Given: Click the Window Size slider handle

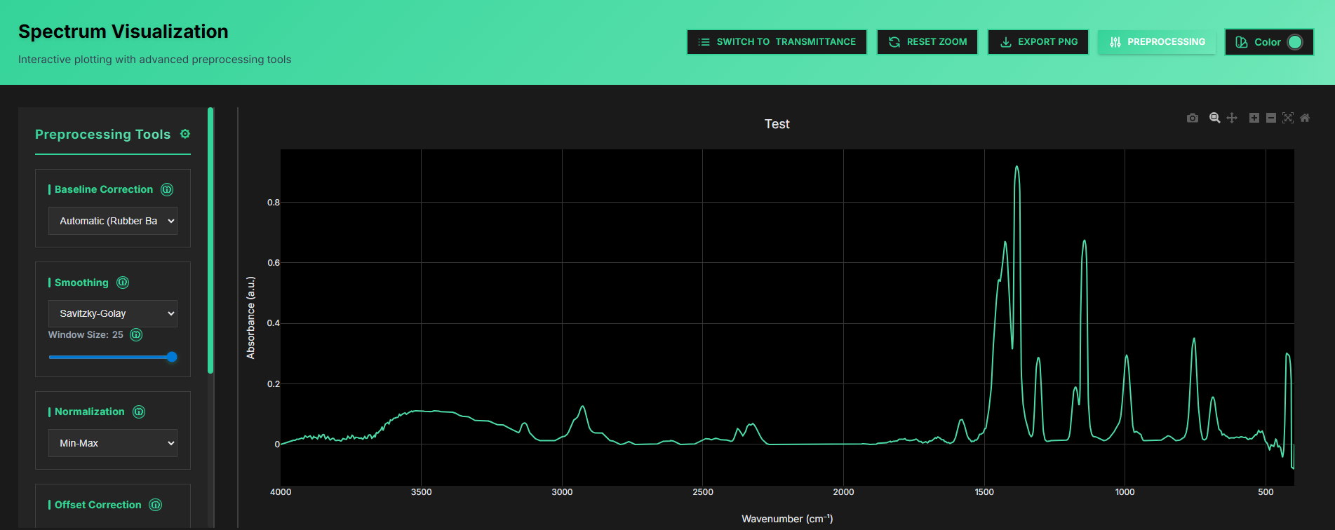Looking at the screenshot, I should pos(172,357).
